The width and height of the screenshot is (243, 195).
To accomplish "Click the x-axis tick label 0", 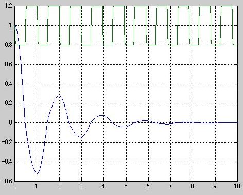I will (14, 186).
